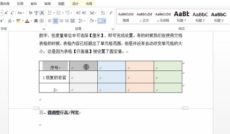The height and width of the screenshot is (134, 230).
Task: Click the blue cell in the 序号 row
Action: point(112,66)
